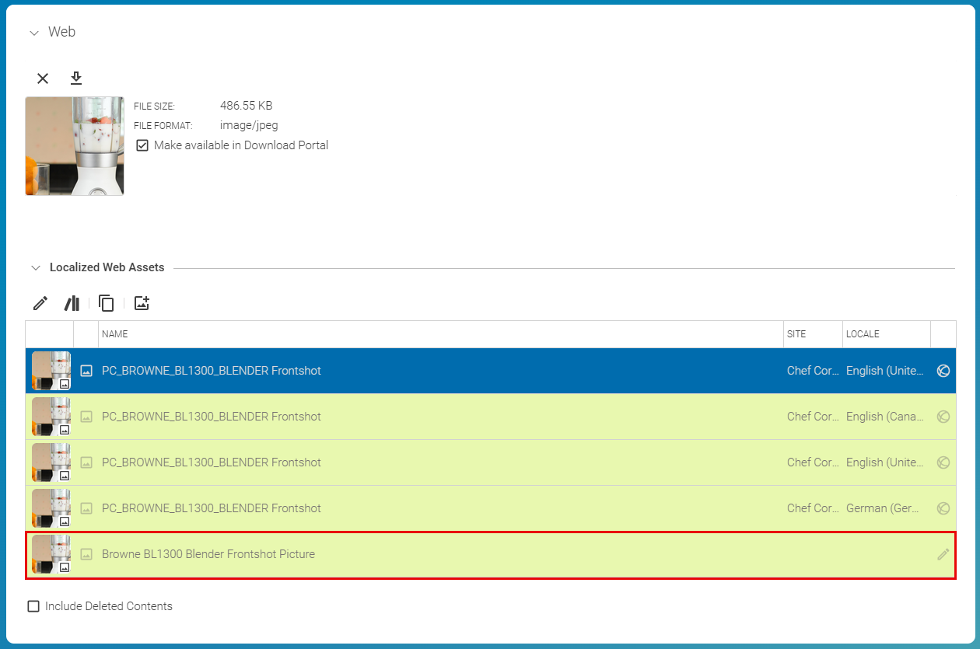Image resolution: width=980 pixels, height=649 pixels.
Task: Click the pencil icon on the Browne BL1300 row
Action: [943, 554]
